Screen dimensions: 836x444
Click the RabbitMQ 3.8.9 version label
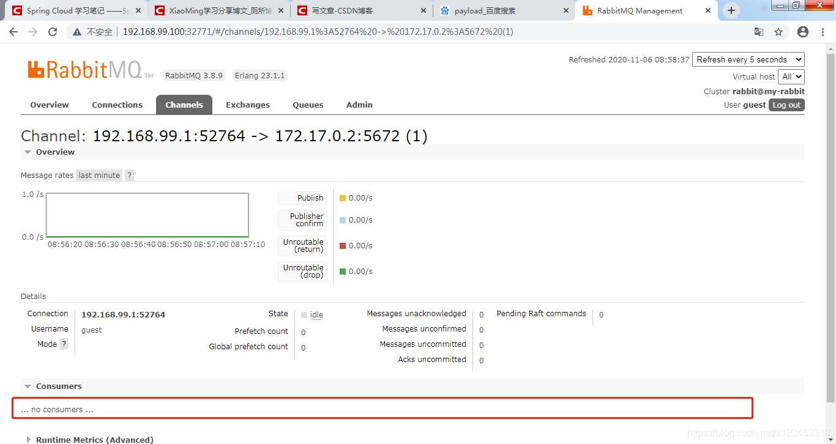coord(194,76)
